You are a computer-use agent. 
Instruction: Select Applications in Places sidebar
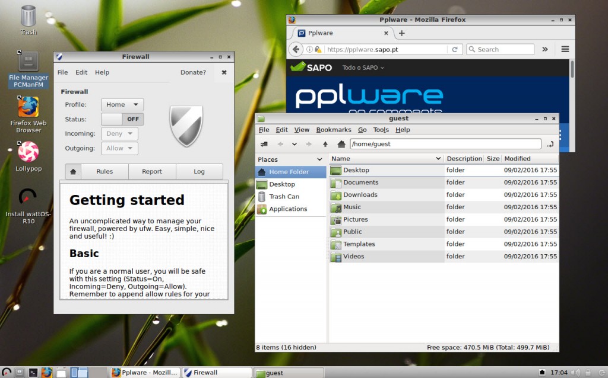point(291,209)
